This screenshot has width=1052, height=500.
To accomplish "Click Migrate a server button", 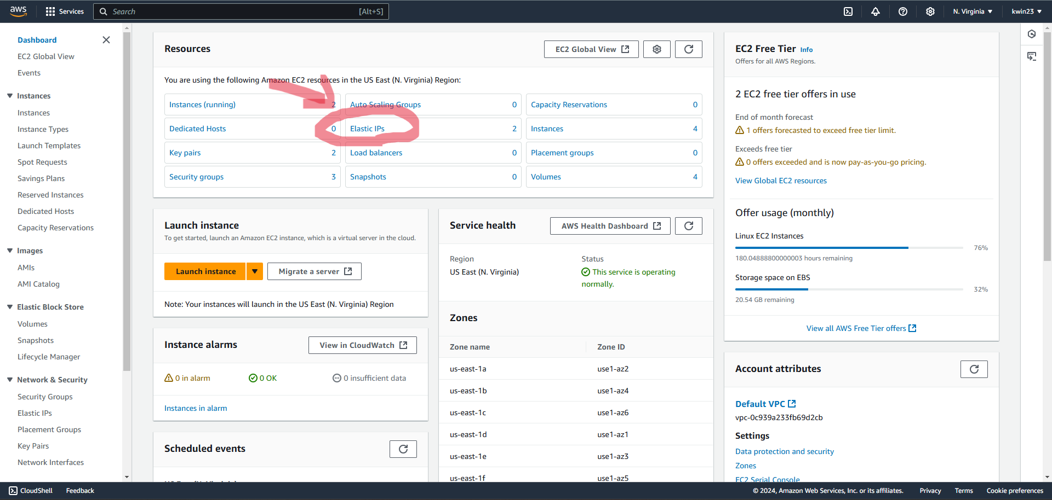I will coord(315,271).
